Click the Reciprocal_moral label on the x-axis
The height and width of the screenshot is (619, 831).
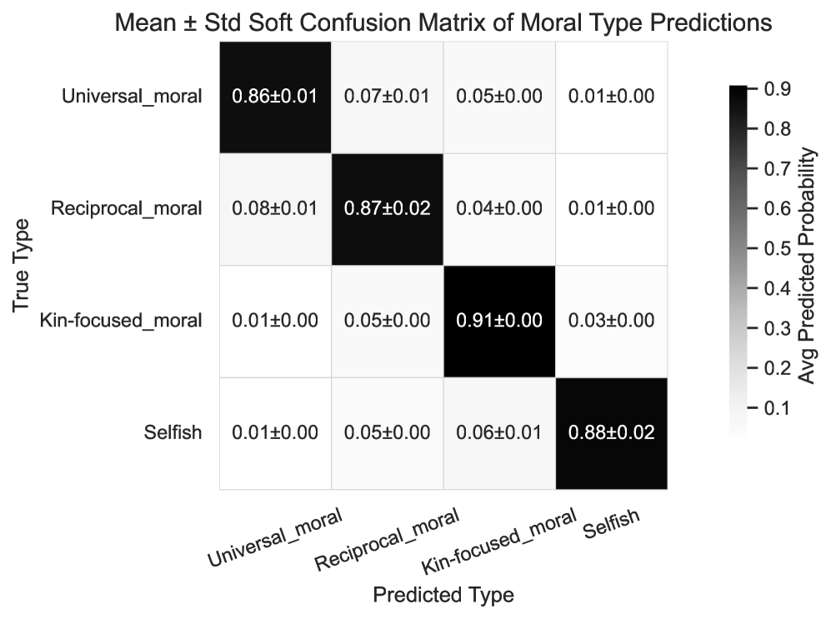click(387, 542)
